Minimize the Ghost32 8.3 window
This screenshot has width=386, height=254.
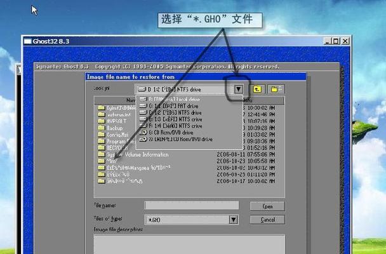tap(327, 41)
